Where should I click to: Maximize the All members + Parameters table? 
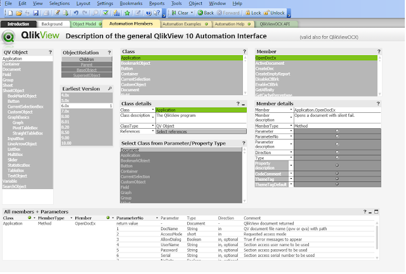376,212
